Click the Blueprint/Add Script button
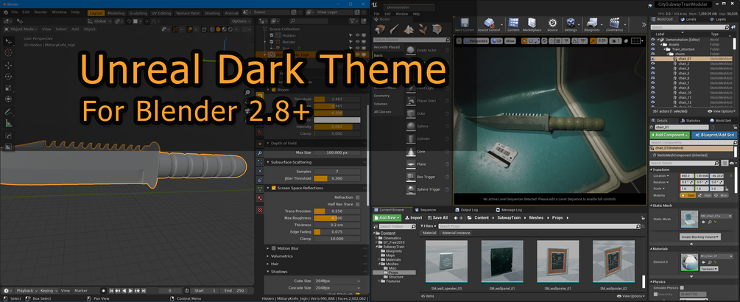The image size is (740, 302). pos(714,135)
